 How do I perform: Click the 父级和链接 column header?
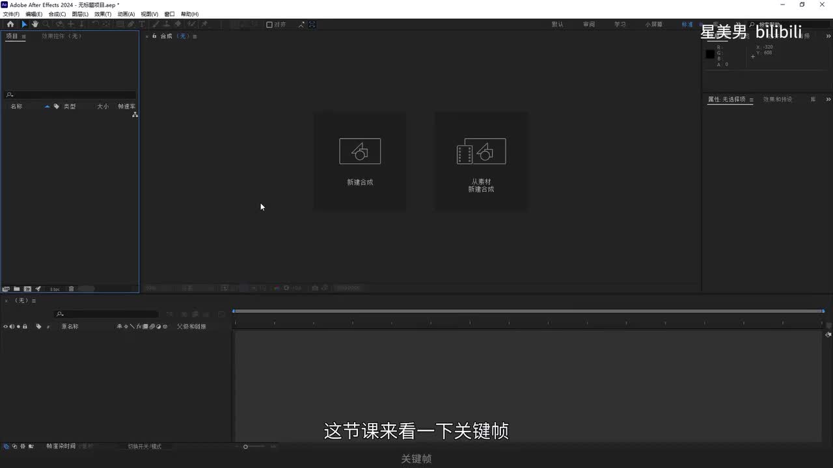click(x=191, y=326)
